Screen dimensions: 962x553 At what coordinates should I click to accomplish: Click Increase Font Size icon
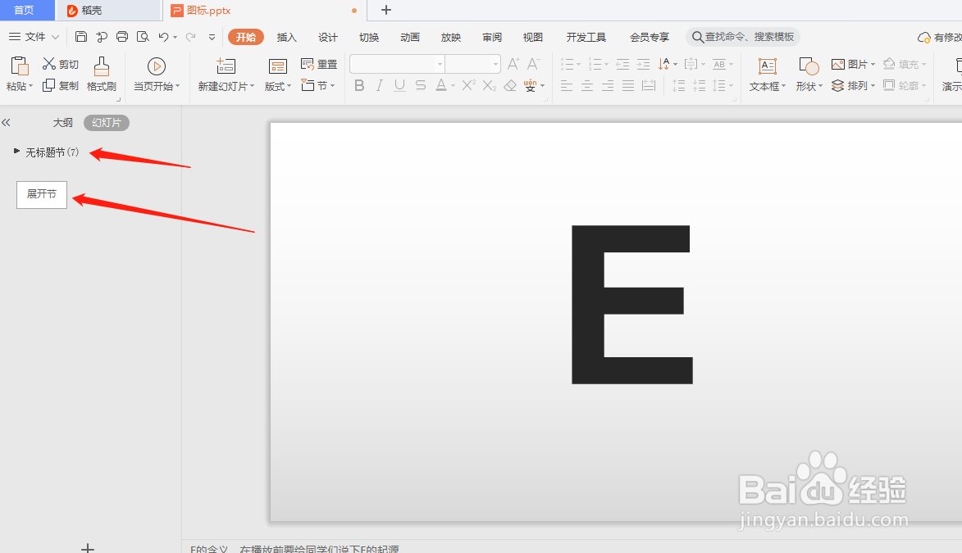click(x=513, y=64)
